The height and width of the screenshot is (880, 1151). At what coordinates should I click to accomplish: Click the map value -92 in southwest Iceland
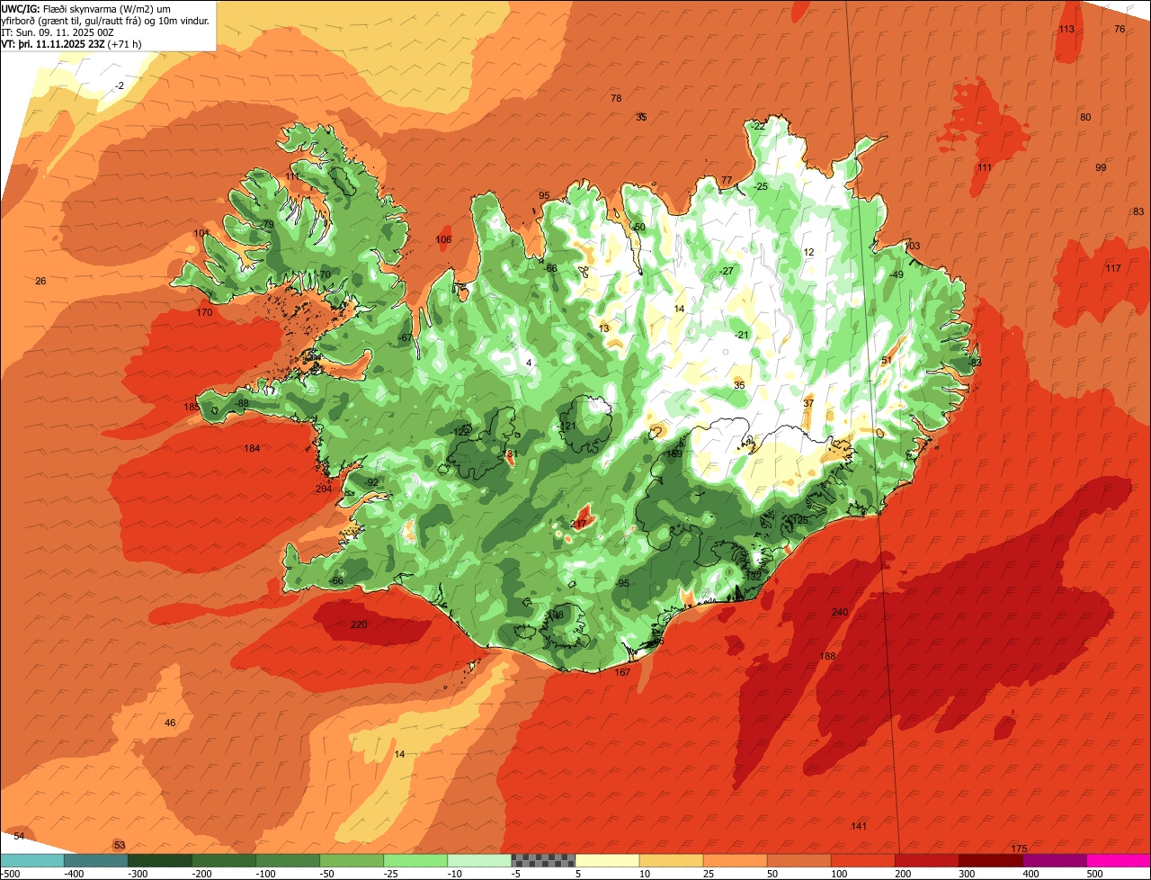[371, 482]
